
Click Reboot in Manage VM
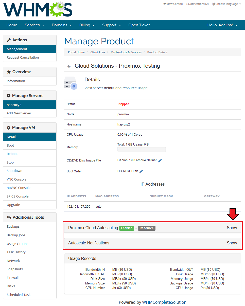[x=30, y=154]
